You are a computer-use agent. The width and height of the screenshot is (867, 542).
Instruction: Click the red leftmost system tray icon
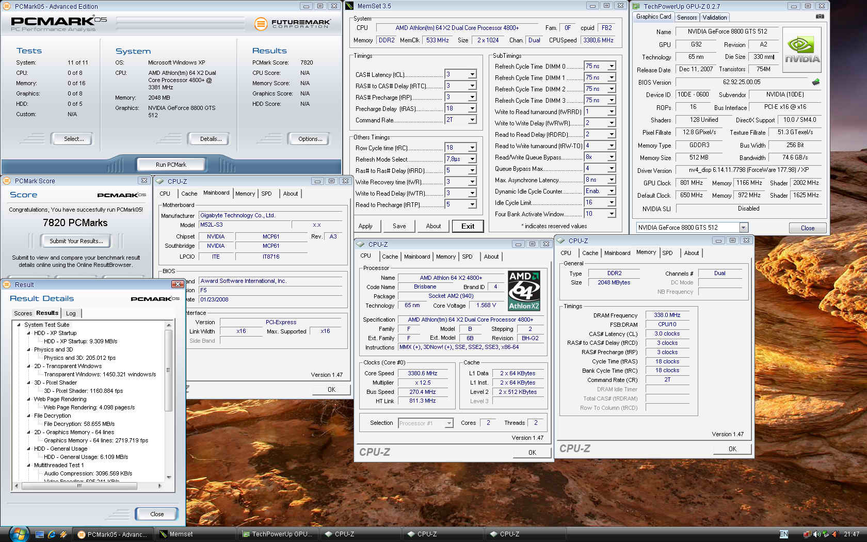807,534
